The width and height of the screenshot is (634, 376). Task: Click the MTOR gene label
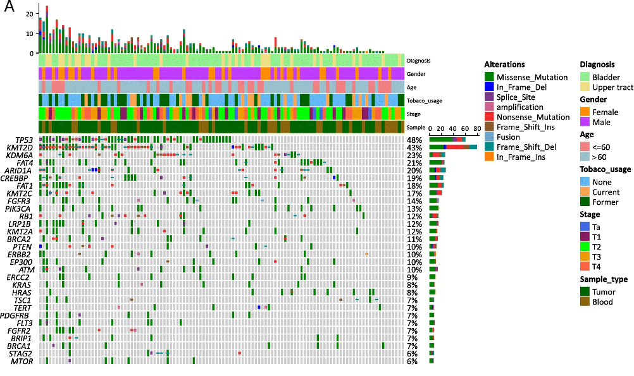(22, 361)
